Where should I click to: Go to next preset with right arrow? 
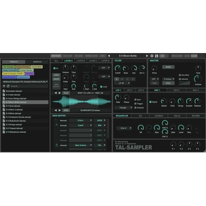[x=147, y=56]
